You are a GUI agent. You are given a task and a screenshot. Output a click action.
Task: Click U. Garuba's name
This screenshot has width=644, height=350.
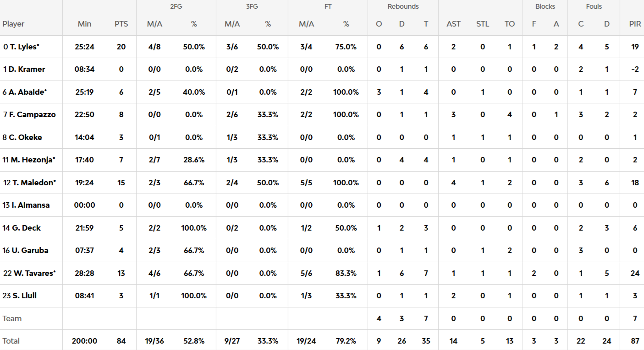click(28, 250)
